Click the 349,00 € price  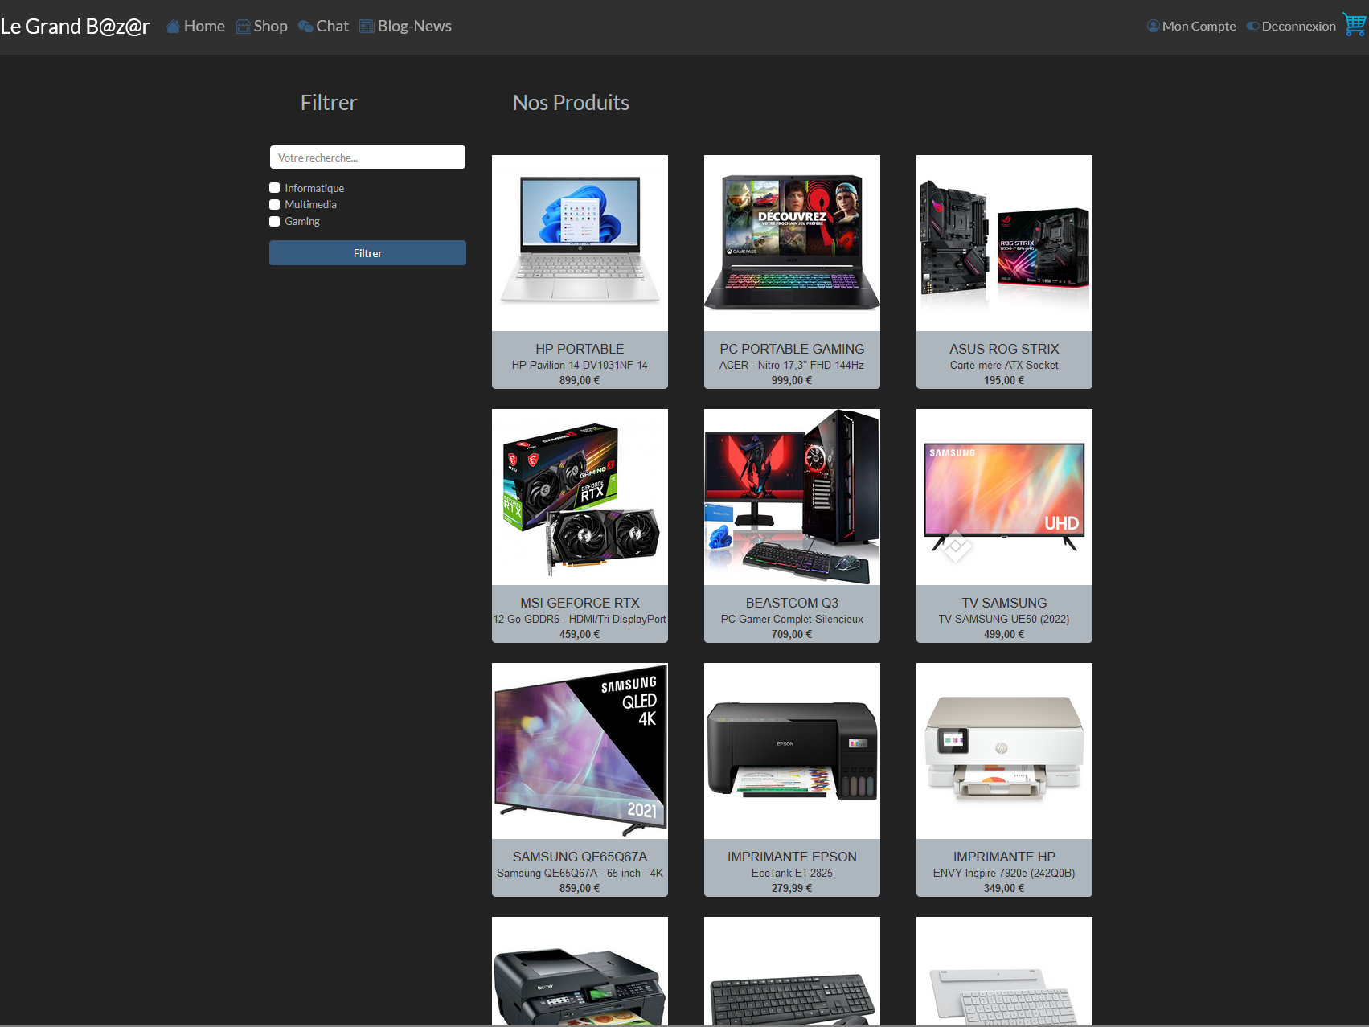pyautogui.click(x=1004, y=888)
